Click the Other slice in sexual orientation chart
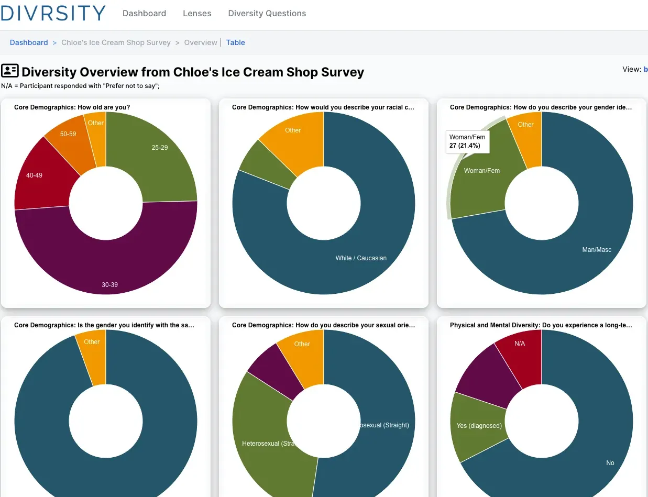The image size is (648, 497). 302,350
